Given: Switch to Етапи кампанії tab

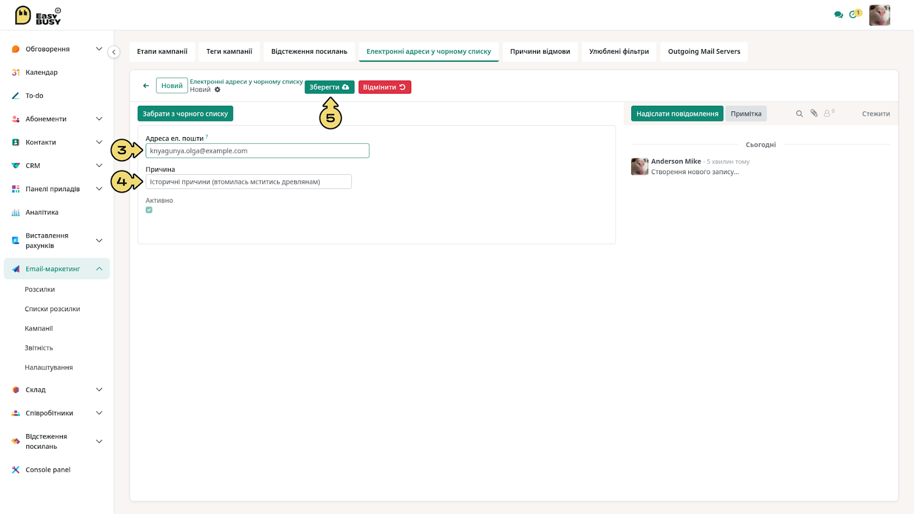Looking at the screenshot, I should (162, 51).
